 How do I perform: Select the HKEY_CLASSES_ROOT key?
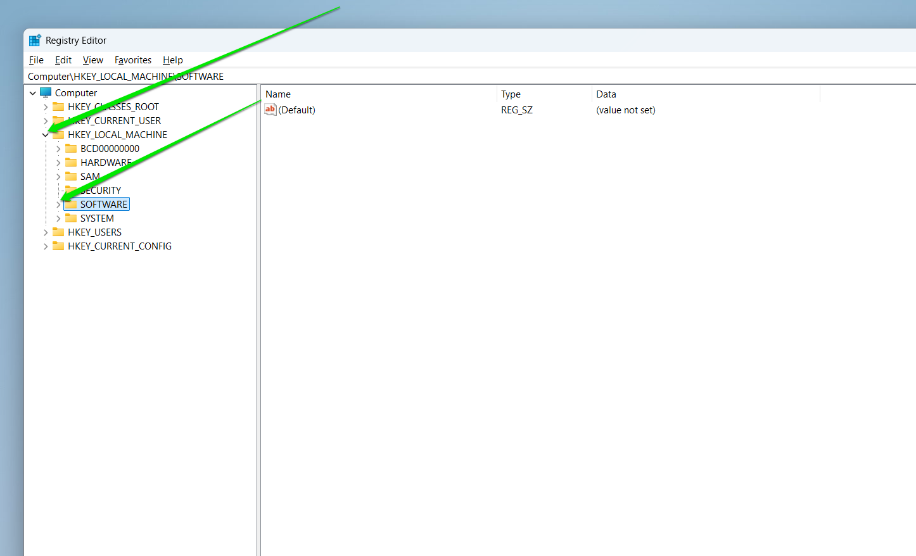point(113,106)
